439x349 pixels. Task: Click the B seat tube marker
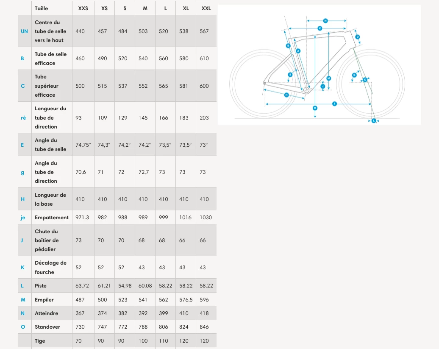click(288, 45)
